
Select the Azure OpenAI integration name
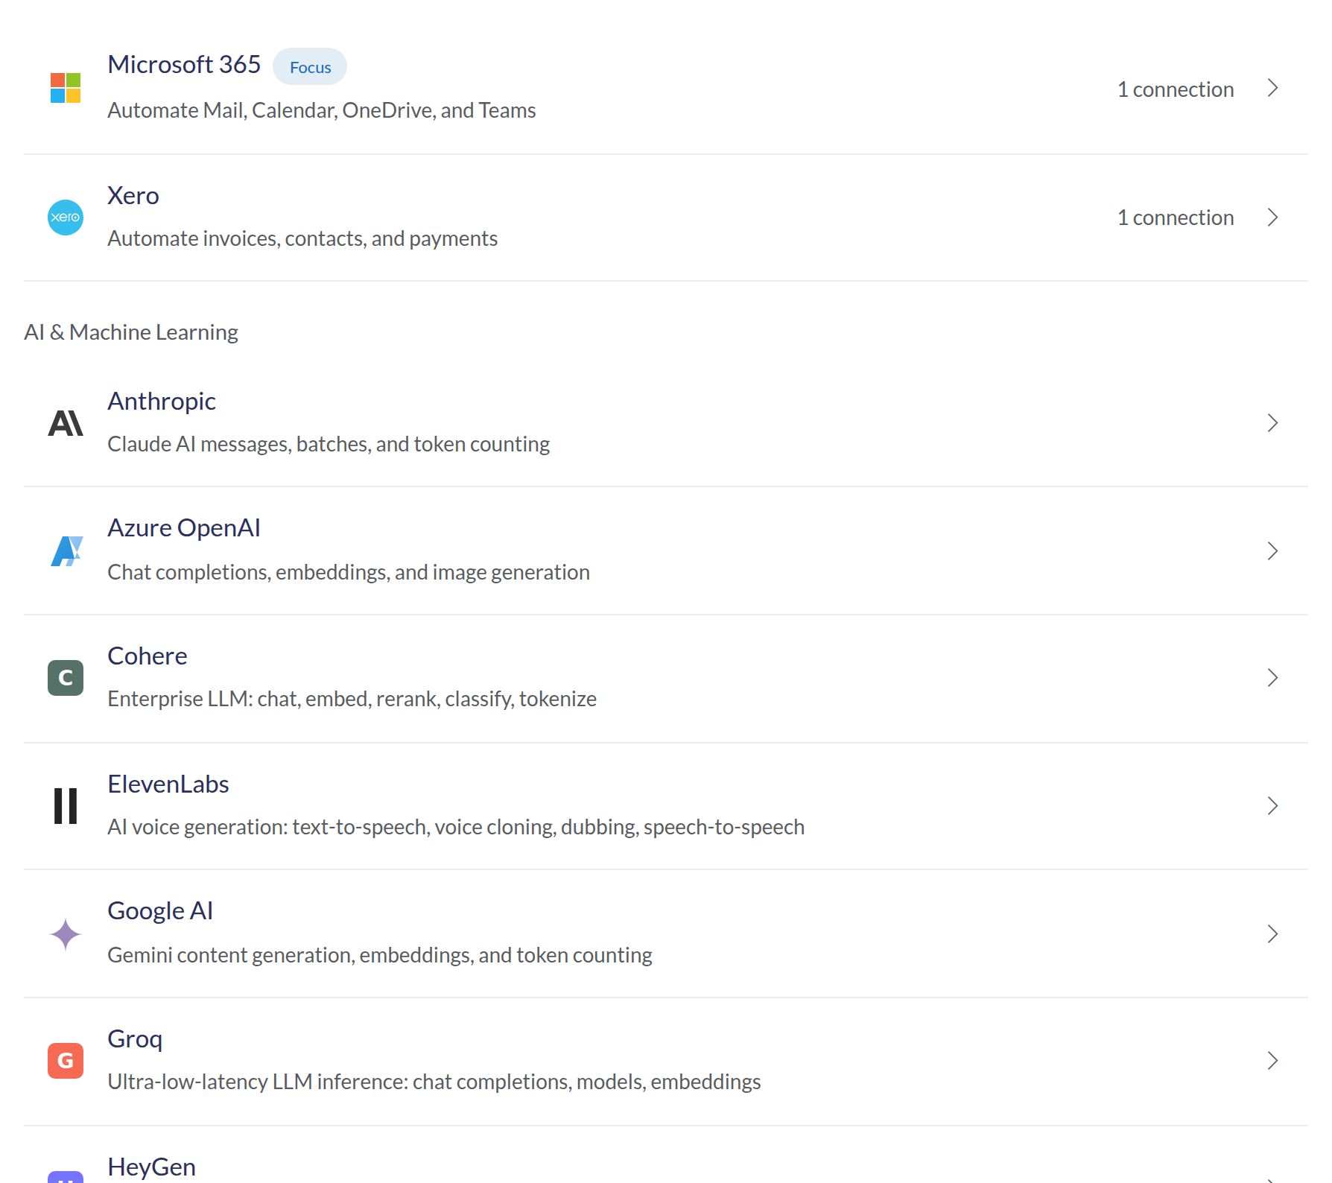point(184,528)
